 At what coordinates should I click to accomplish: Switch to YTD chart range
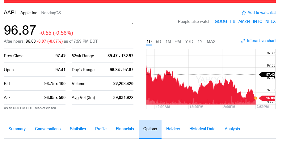point(189,41)
